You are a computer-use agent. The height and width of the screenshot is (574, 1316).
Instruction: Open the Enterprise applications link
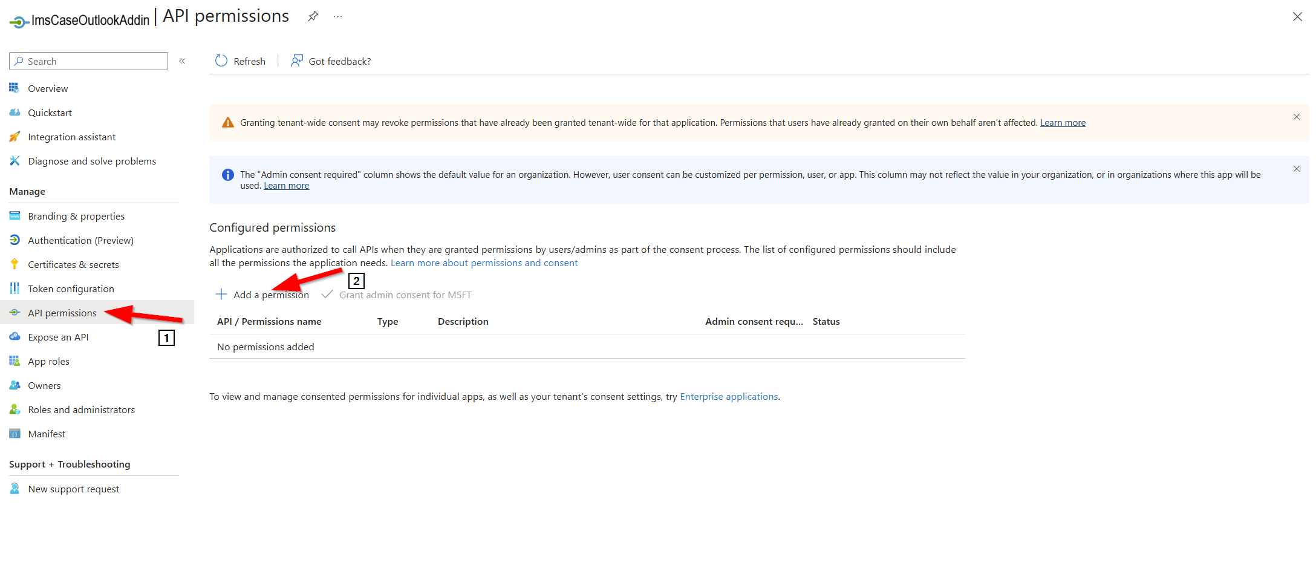coord(729,396)
